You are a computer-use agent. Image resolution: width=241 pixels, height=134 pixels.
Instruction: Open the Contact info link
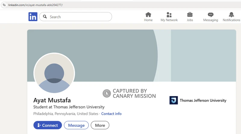(x=111, y=114)
